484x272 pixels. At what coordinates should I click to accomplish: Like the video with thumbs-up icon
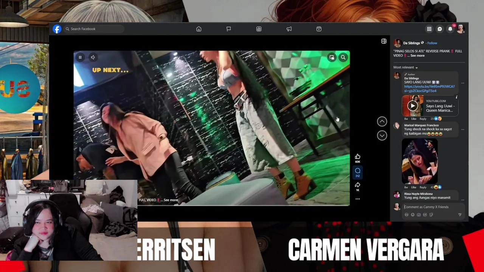click(x=358, y=157)
